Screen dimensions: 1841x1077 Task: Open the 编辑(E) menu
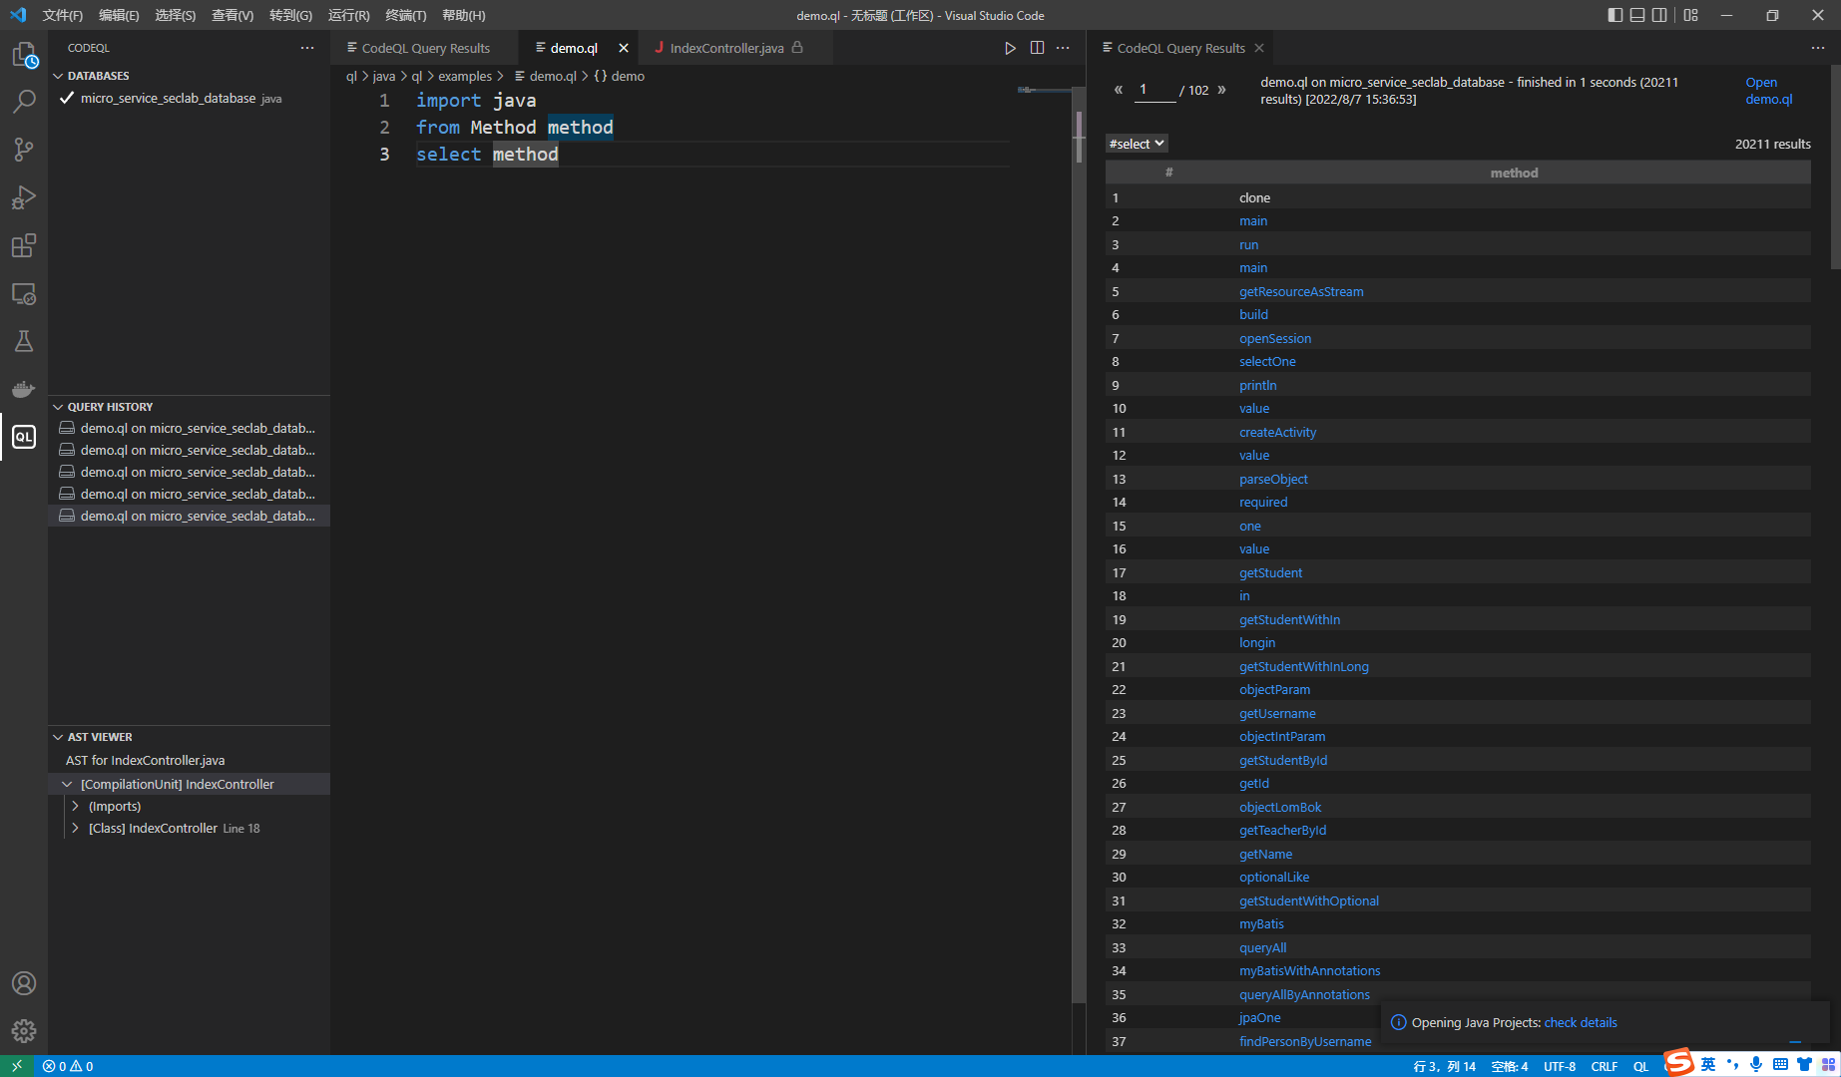point(119,15)
